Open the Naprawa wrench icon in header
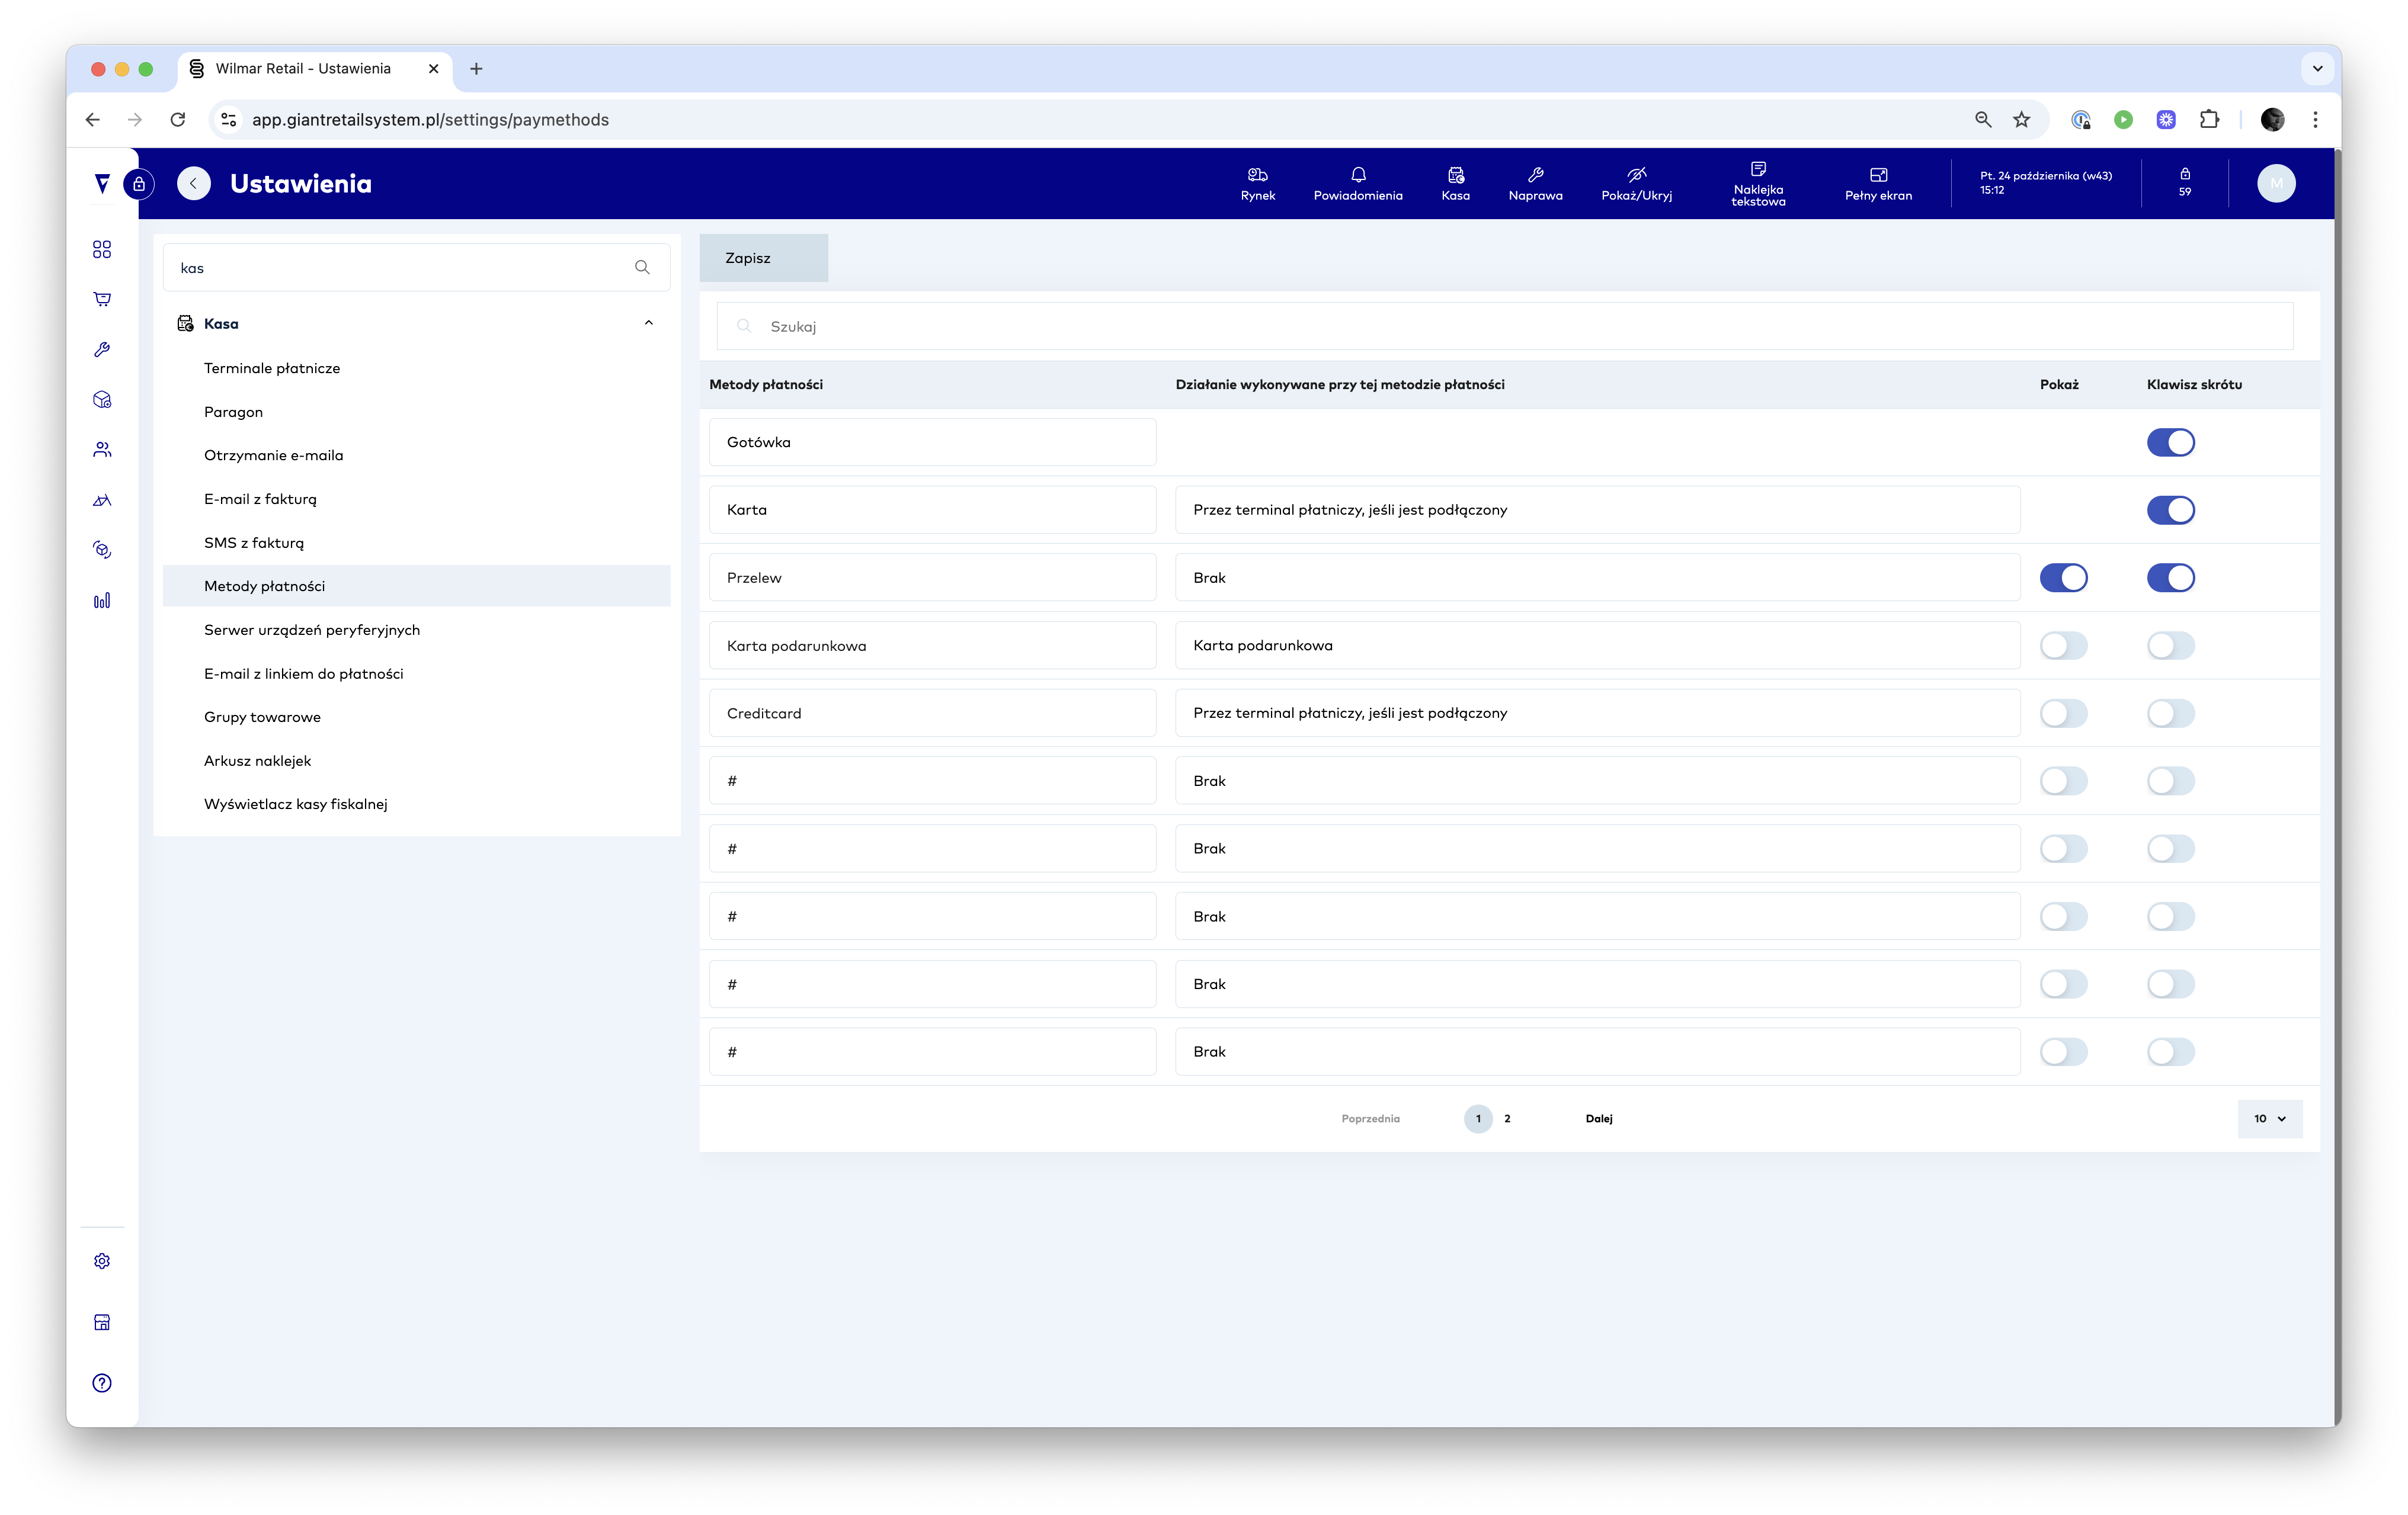Image resolution: width=2408 pixels, height=1515 pixels. pos(1535,175)
